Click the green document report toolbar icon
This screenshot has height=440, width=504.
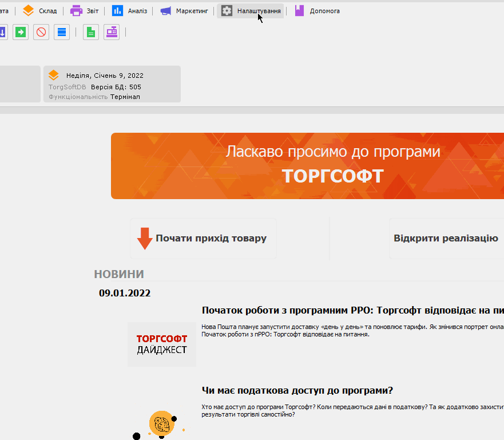click(90, 32)
